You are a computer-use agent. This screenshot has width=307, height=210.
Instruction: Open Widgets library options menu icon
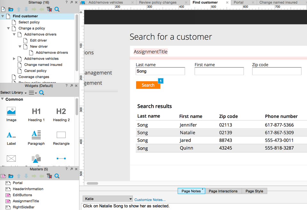[33, 93]
